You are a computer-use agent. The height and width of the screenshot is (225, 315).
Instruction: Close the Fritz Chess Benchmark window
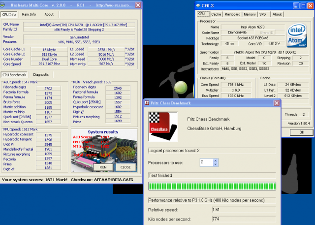click(x=277, y=103)
